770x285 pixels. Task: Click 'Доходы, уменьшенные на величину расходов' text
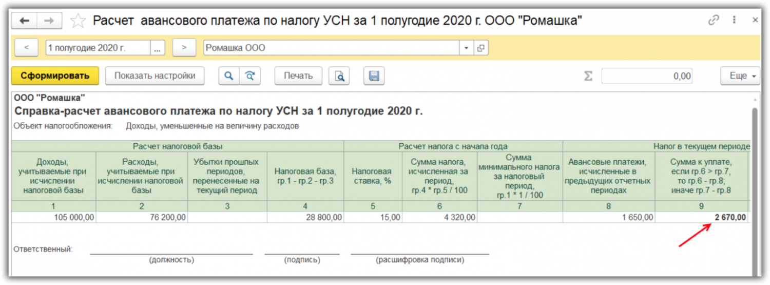[212, 125]
